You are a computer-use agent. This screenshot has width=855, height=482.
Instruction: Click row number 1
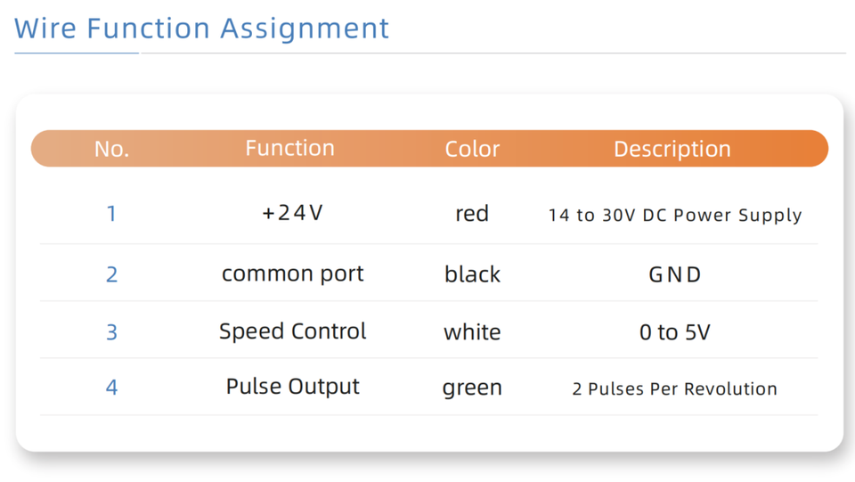tap(111, 214)
